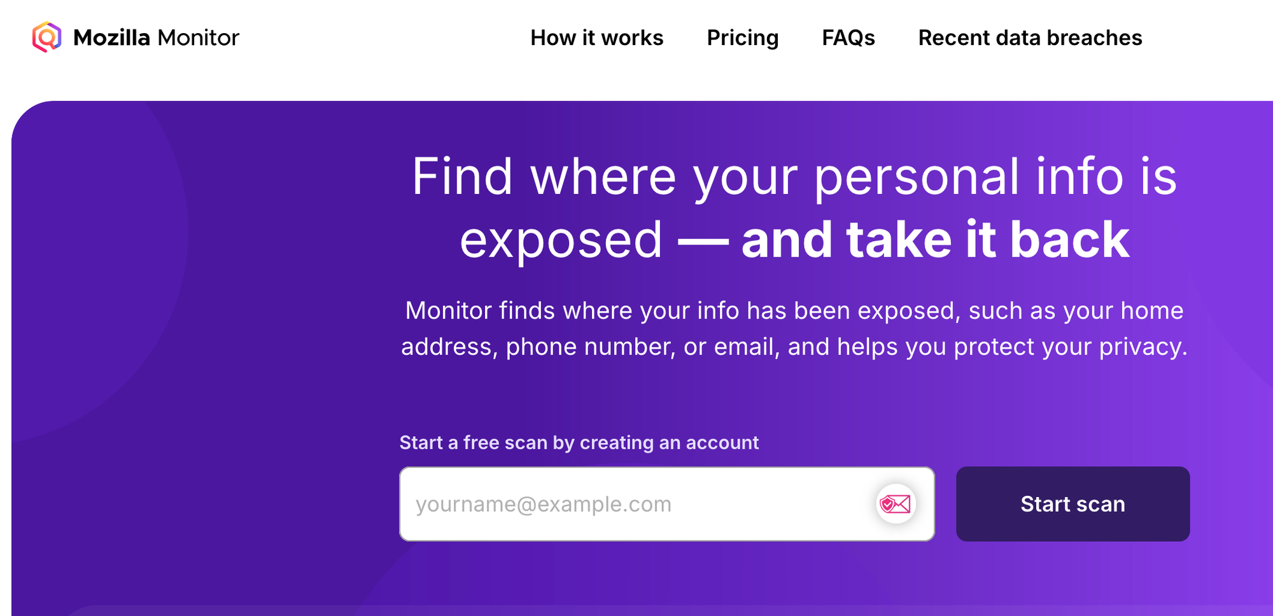Click the lighter rounded panel at hero bottom

point(255,611)
